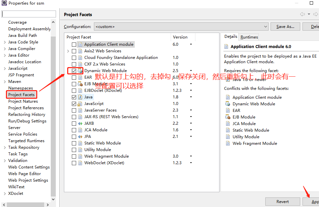This screenshot has height=207, width=319.
Task: Expand the Task Repository tree node
Action: click(x=5, y=147)
